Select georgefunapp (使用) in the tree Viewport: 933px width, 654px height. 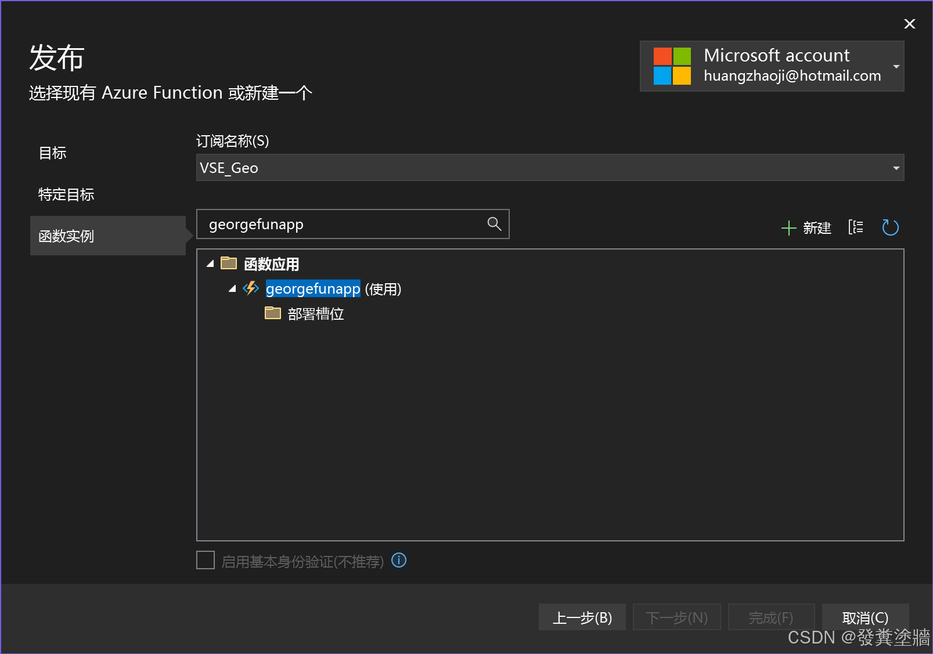[333, 288]
